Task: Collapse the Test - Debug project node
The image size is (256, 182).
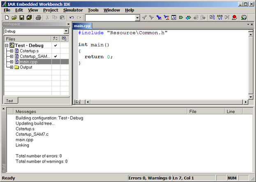Action: pos(7,45)
